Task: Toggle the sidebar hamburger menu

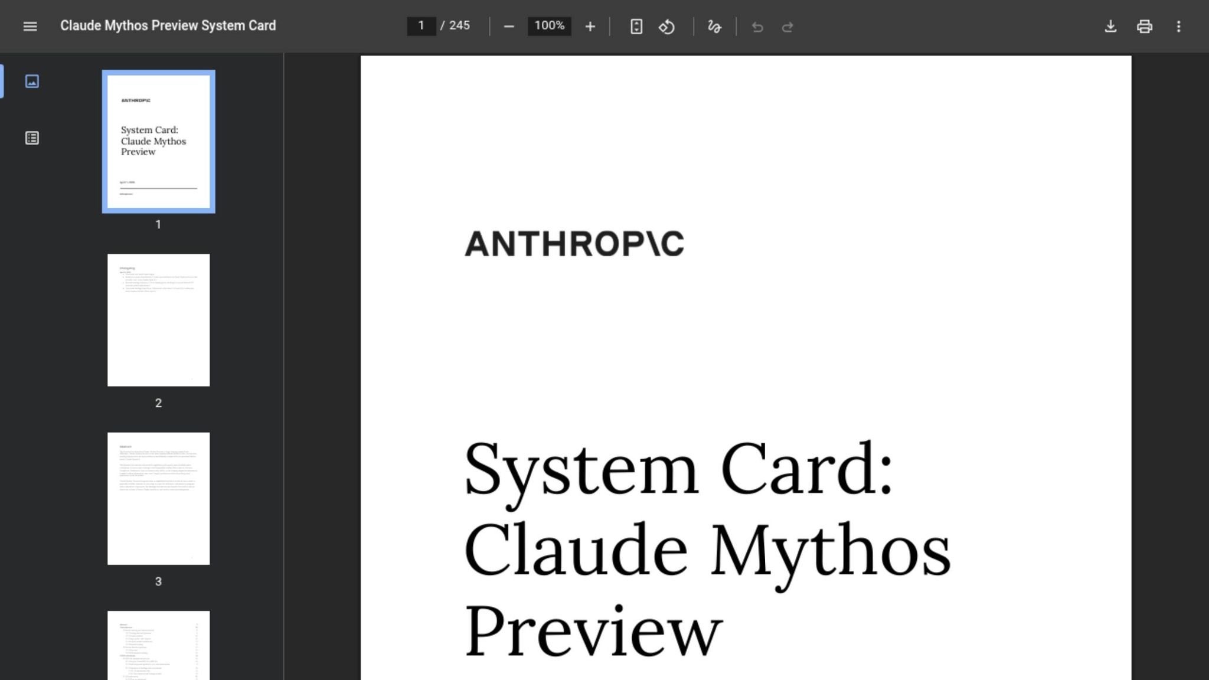Action: [x=30, y=27]
